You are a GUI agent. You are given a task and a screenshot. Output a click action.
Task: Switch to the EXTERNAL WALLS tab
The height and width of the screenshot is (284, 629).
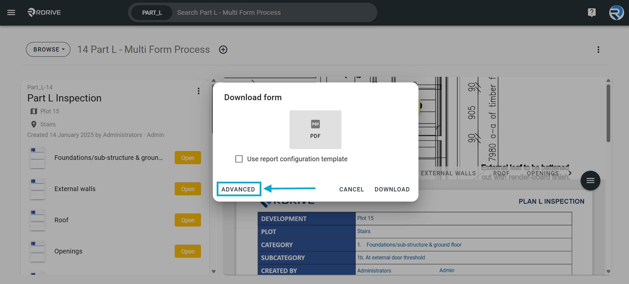pos(448,173)
